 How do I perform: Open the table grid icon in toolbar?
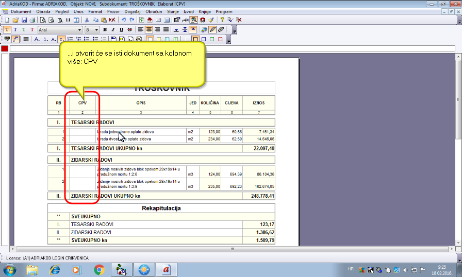click(167, 20)
